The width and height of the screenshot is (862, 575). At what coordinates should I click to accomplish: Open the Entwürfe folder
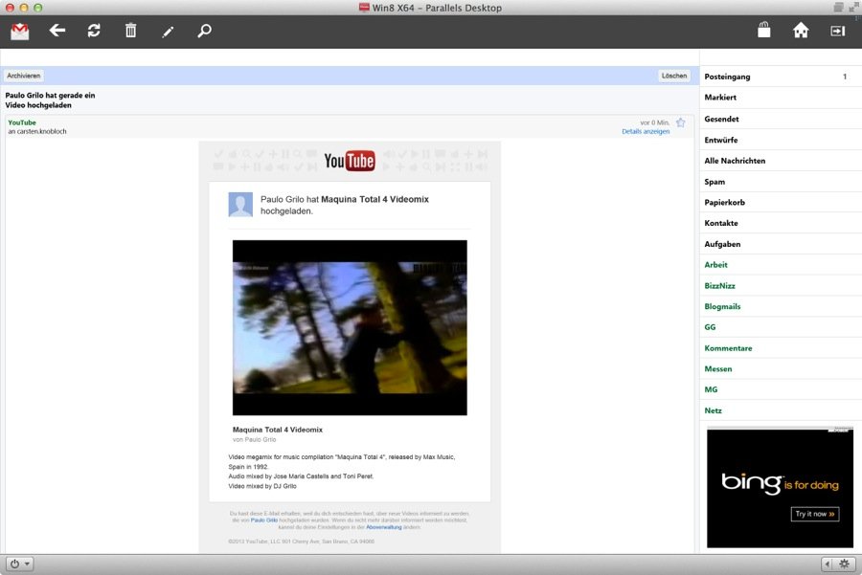[781, 140]
